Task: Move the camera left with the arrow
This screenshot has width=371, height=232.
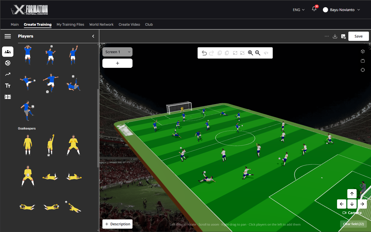Action: pyautogui.click(x=342, y=204)
